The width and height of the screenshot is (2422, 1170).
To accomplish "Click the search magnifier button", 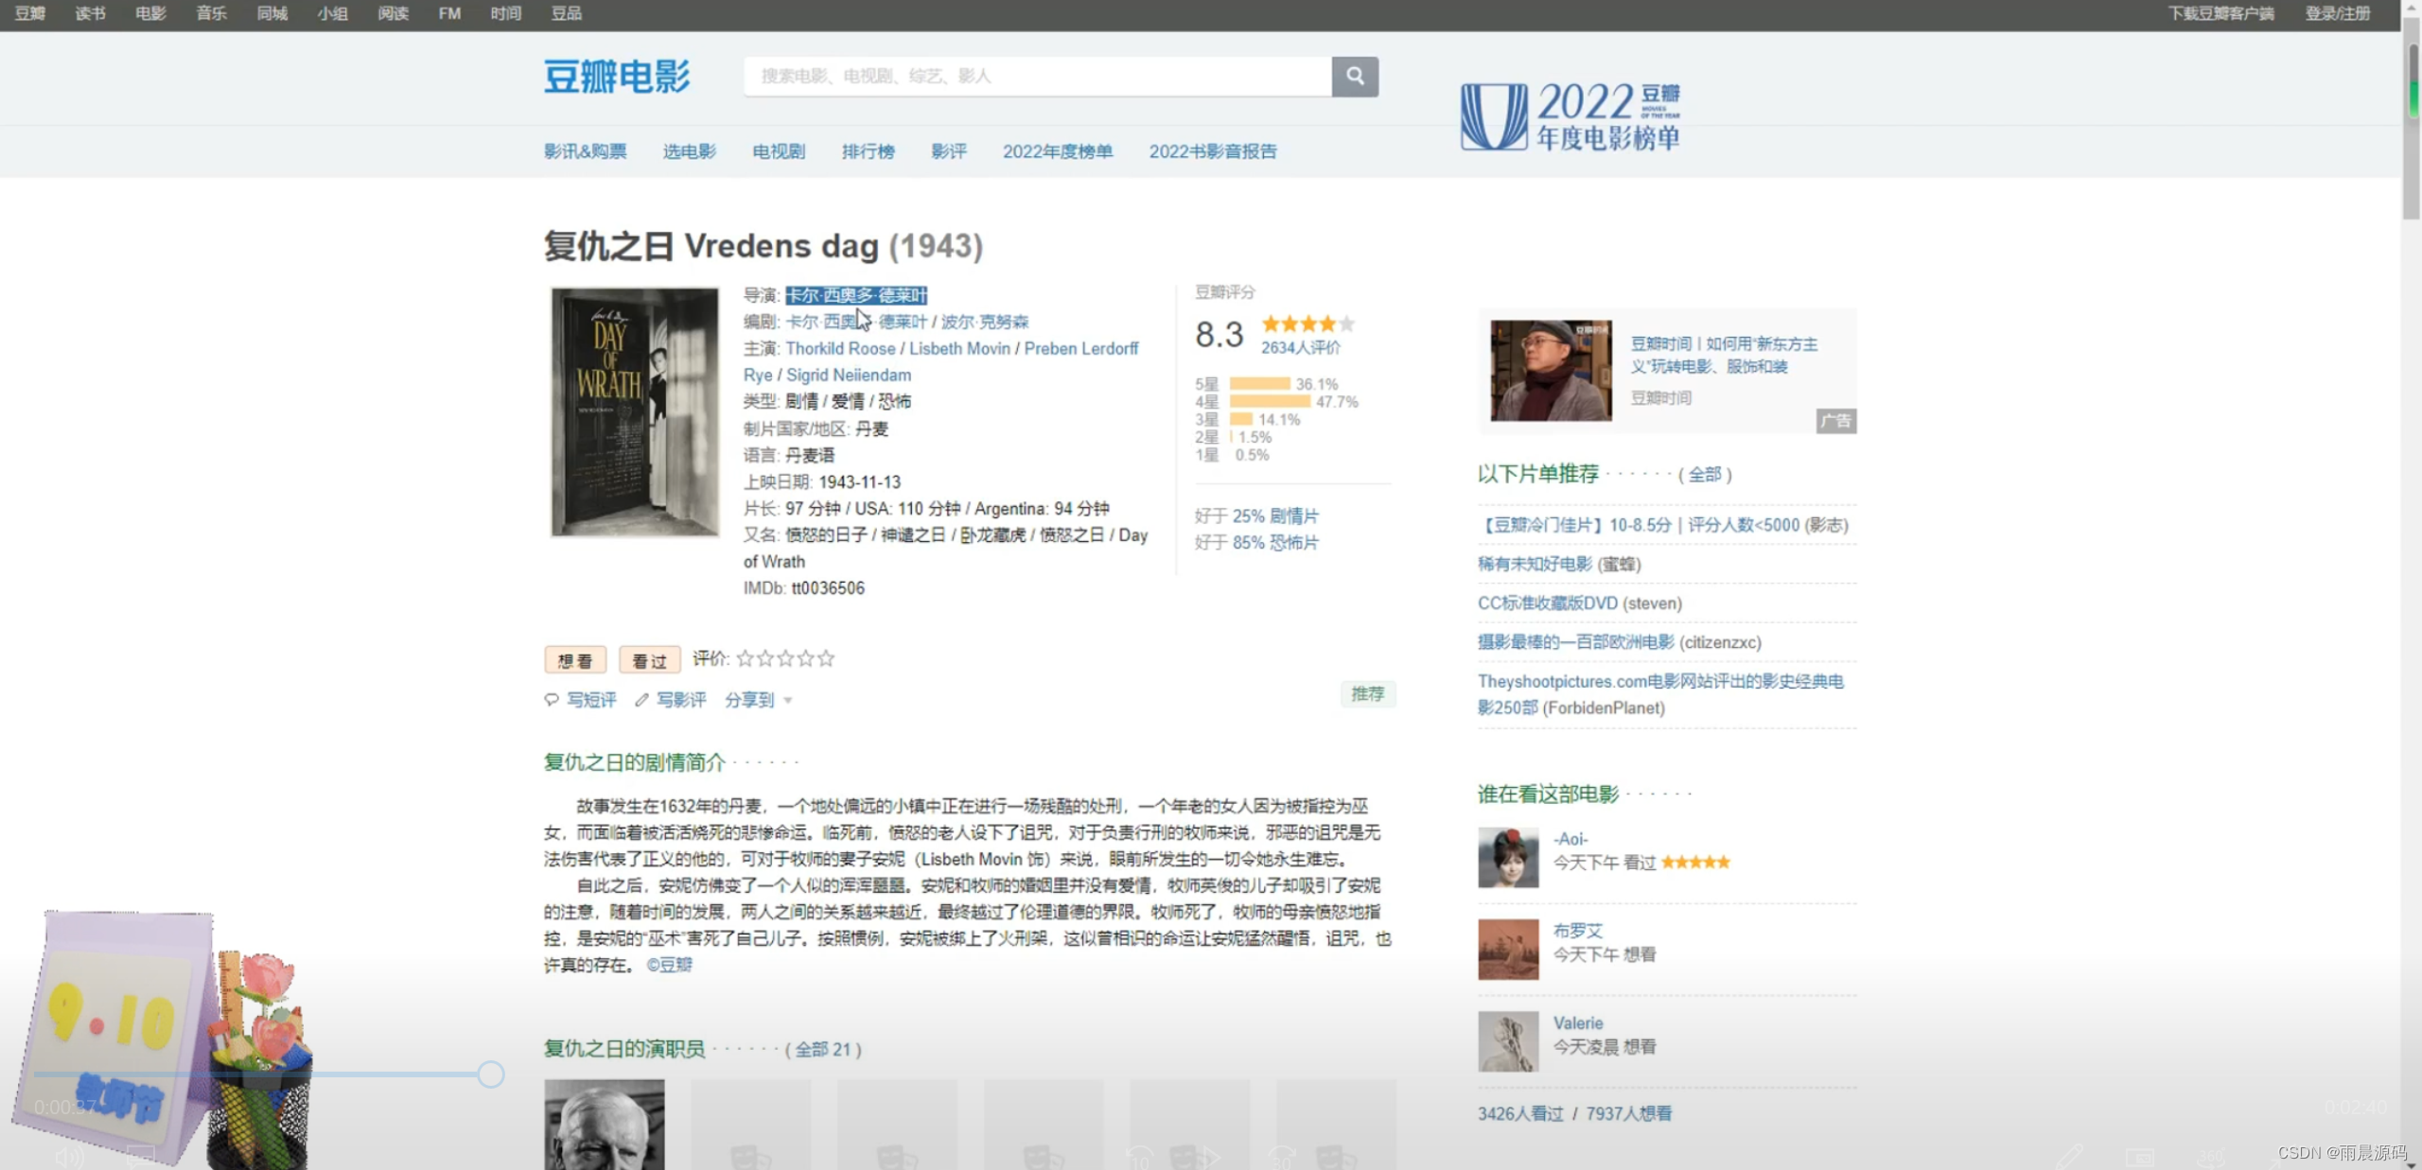I will click(x=1355, y=76).
